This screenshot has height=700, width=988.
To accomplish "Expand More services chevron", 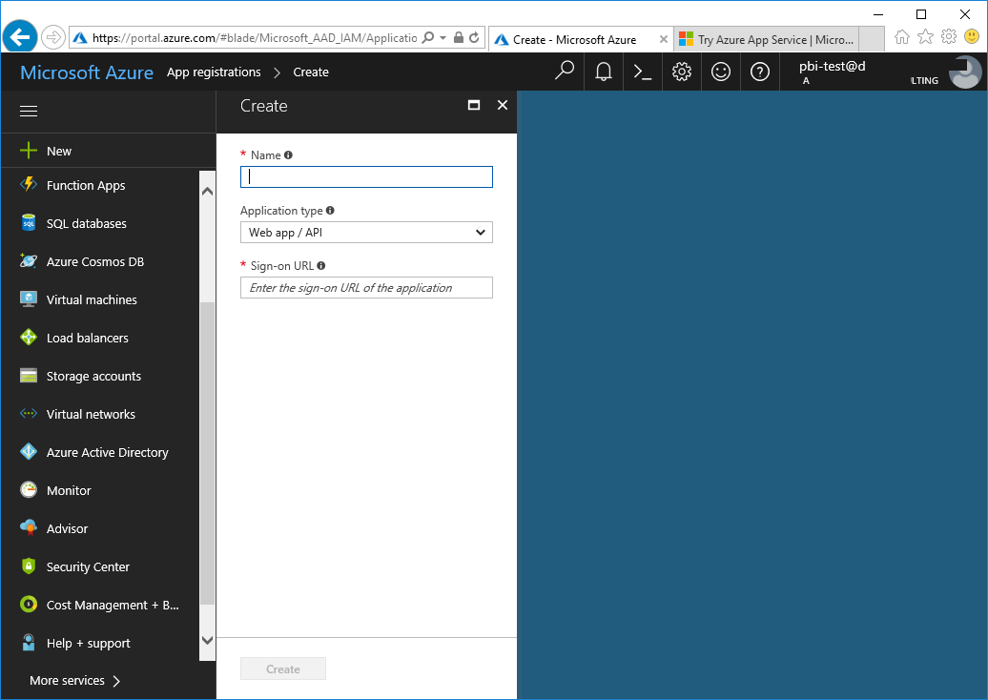I will point(116,681).
